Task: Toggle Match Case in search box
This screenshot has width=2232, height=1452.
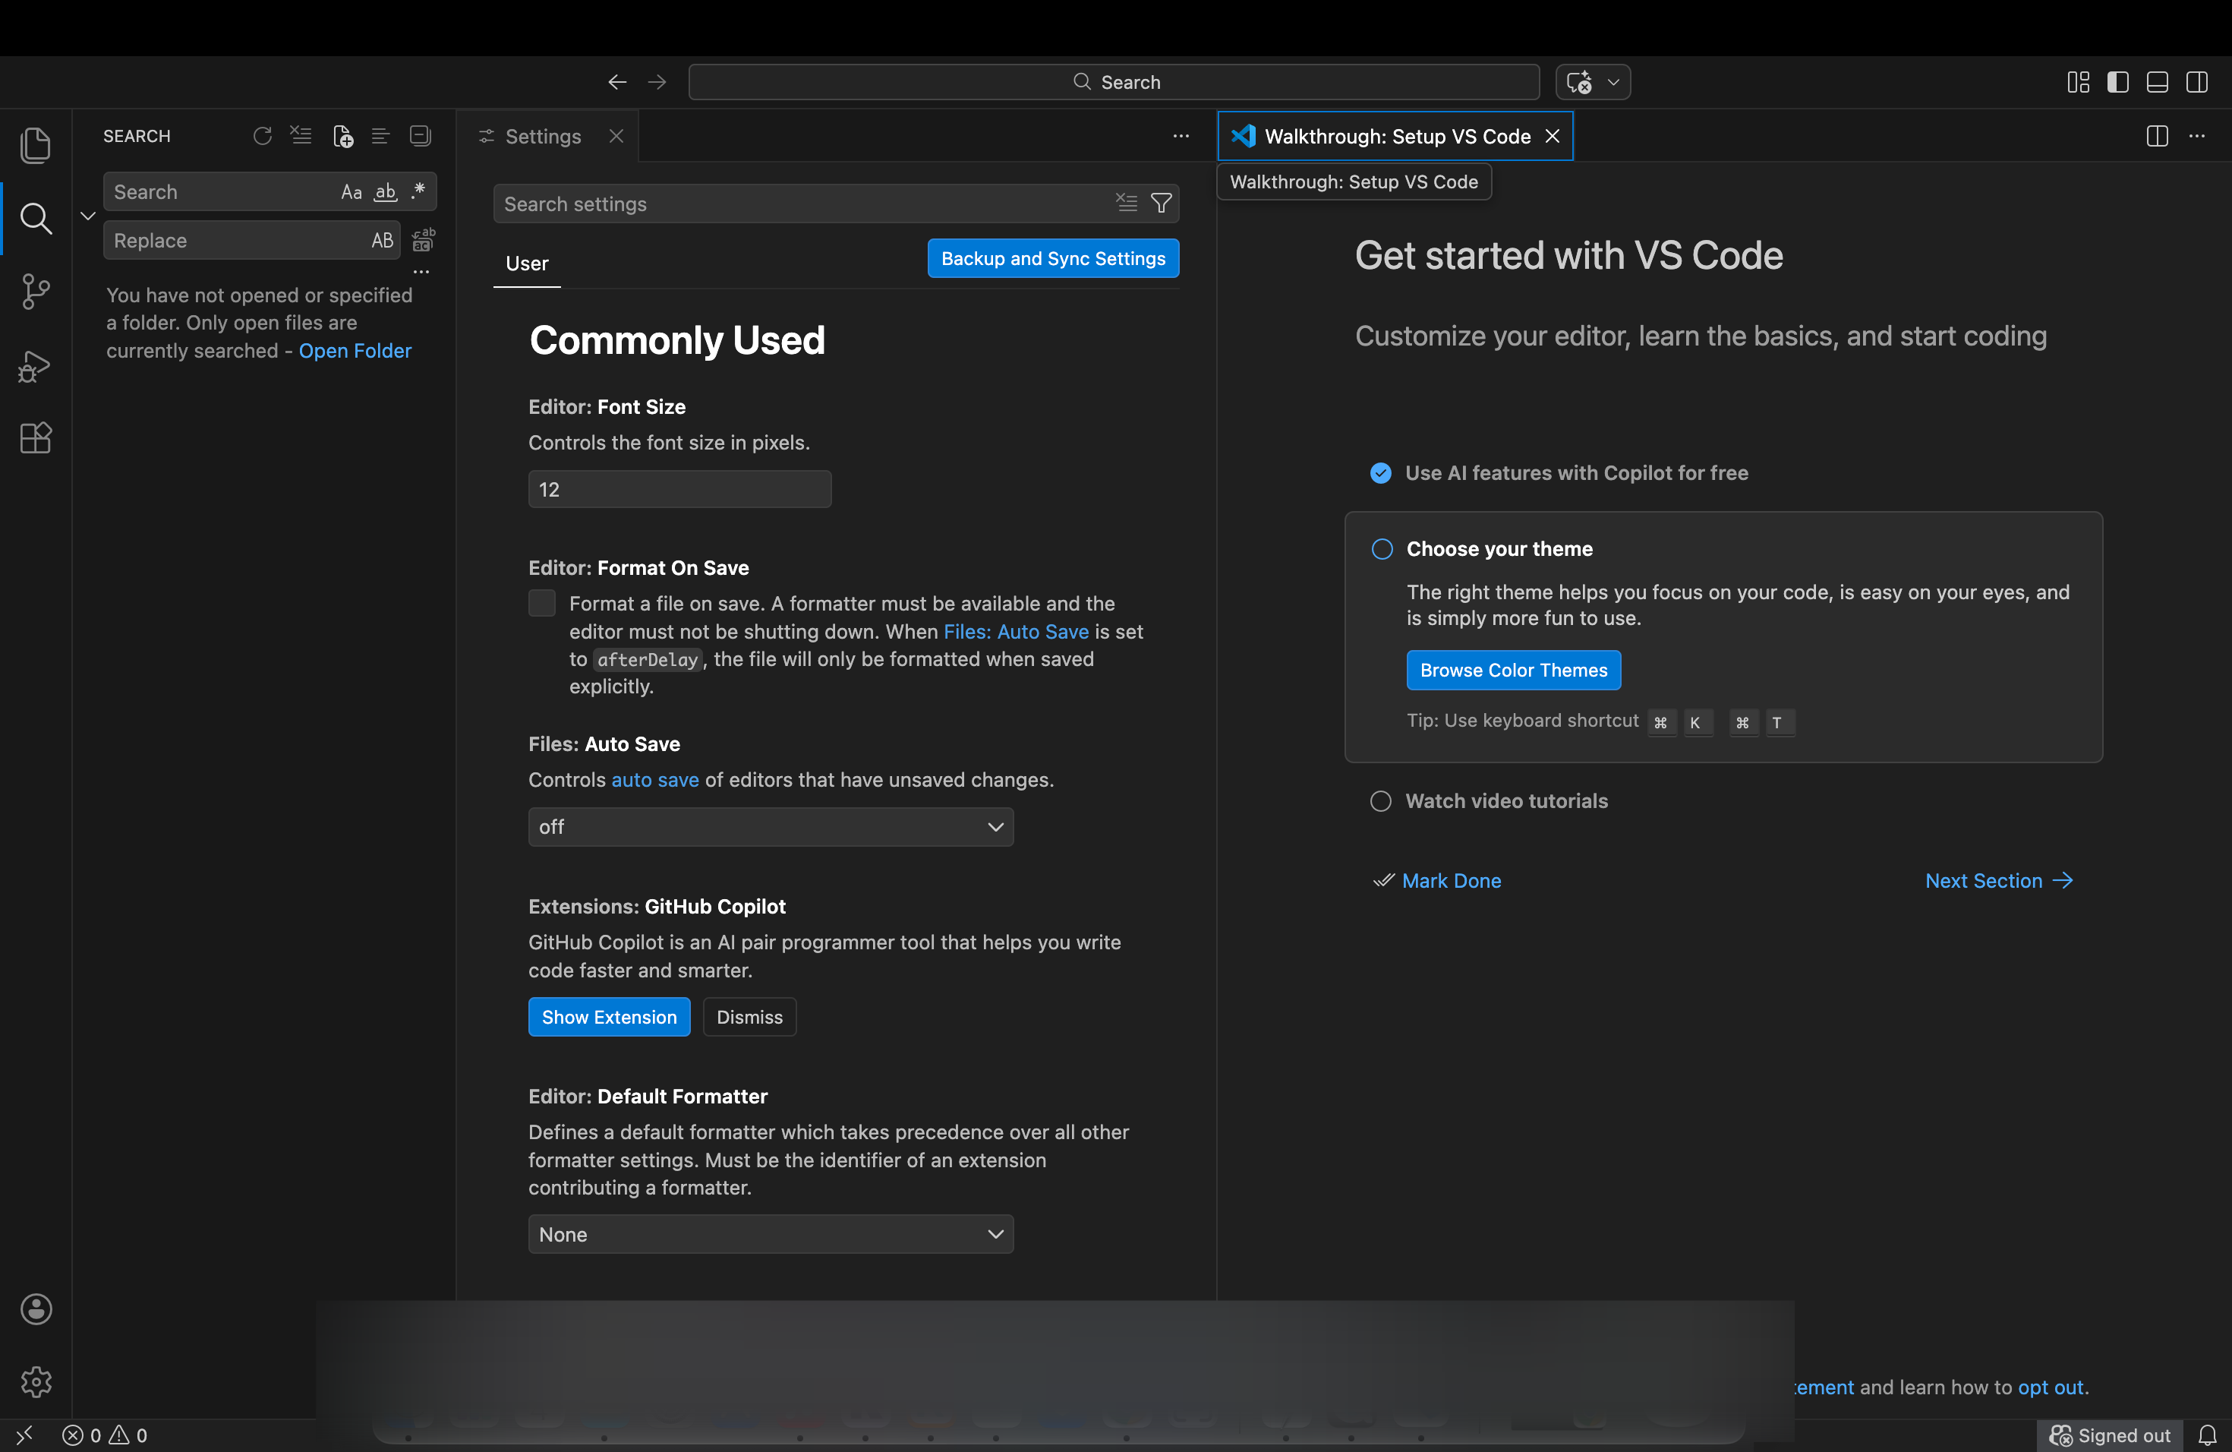Action: click(351, 192)
